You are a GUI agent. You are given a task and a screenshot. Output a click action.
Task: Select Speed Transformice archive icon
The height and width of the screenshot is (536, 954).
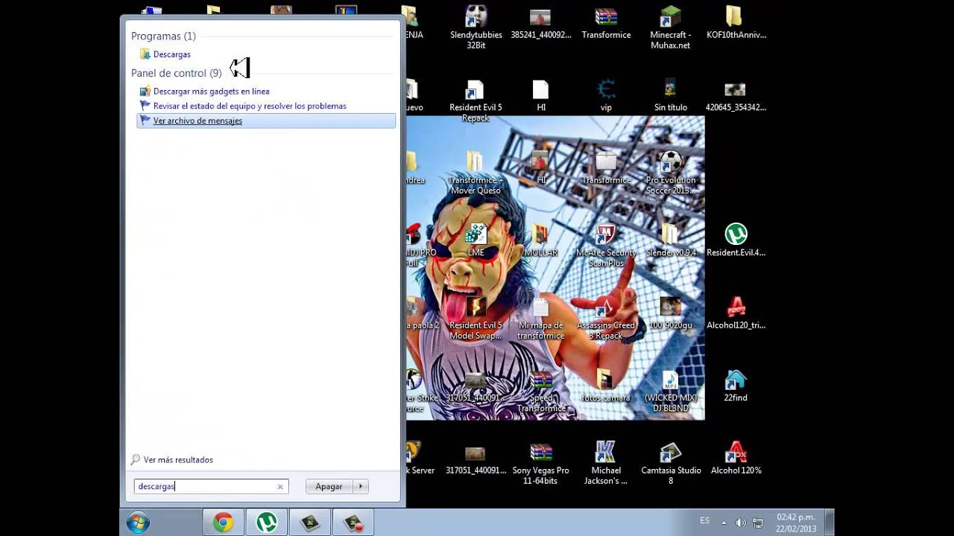click(541, 391)
